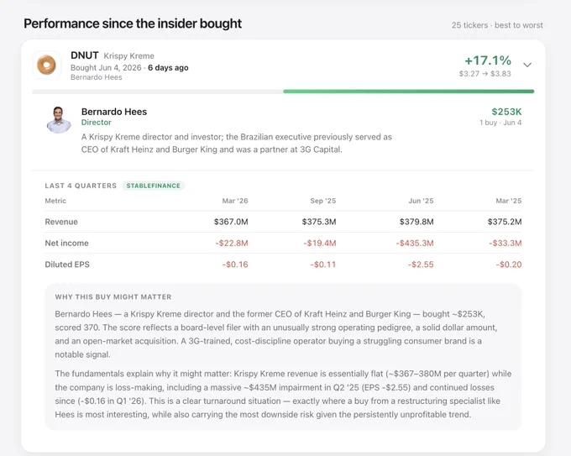Click the '$3.27 → $3.83' price change

[485, 74]
